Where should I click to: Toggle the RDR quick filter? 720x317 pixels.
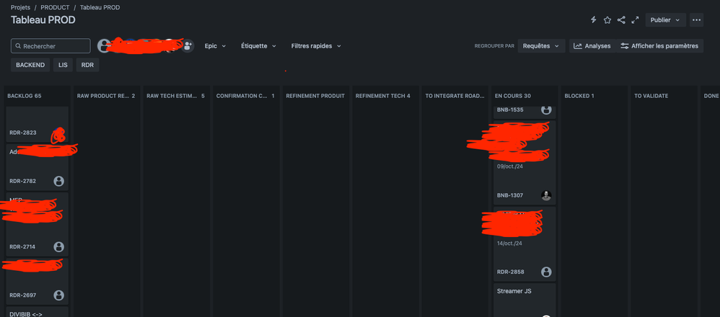point(87,65)
